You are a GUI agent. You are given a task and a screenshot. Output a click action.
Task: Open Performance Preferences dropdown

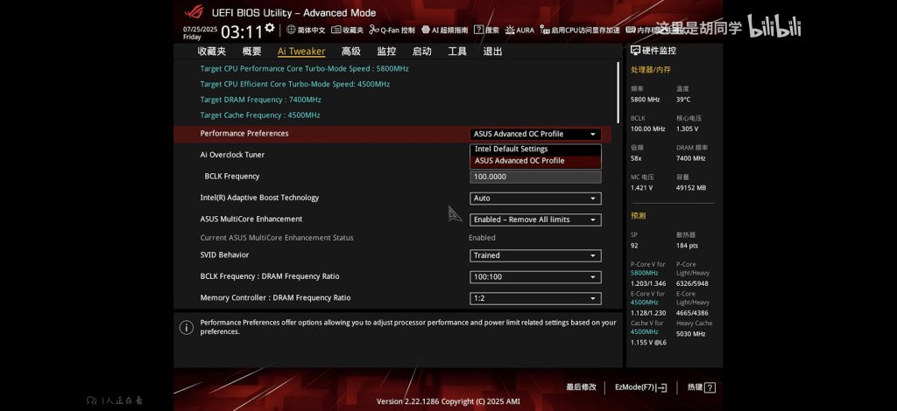click(x=535, y=134)
